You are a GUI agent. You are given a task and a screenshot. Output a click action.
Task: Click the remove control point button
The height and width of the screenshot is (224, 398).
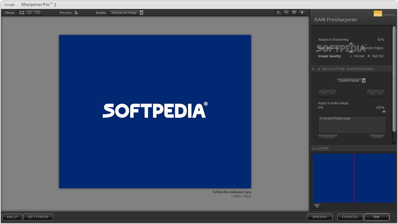(327, 93)
